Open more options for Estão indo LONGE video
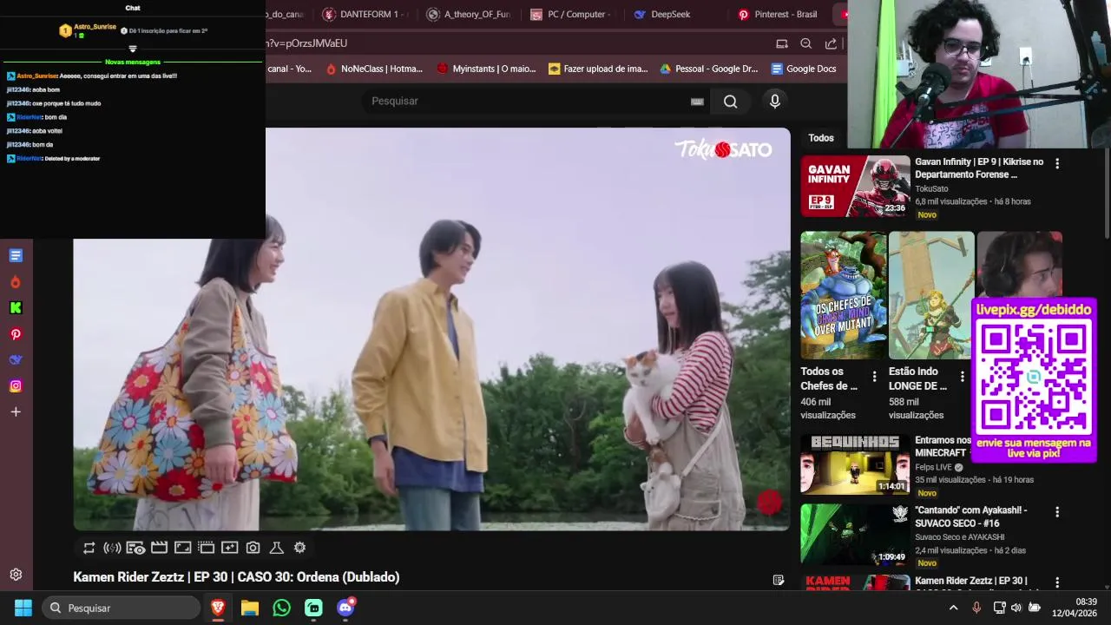This screenshot has height=625, width=1111. coord(962,377)
